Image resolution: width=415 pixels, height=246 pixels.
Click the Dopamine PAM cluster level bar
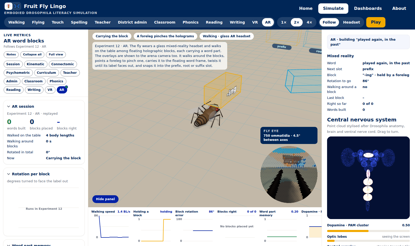tap(368, 231)
